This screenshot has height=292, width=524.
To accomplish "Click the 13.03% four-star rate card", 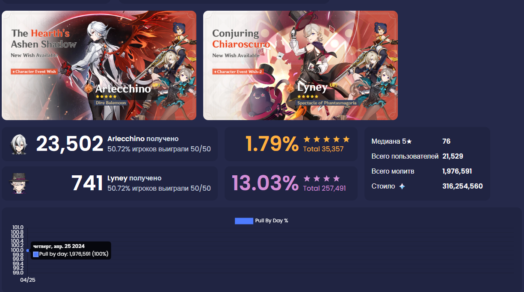I will pos(291,183).
